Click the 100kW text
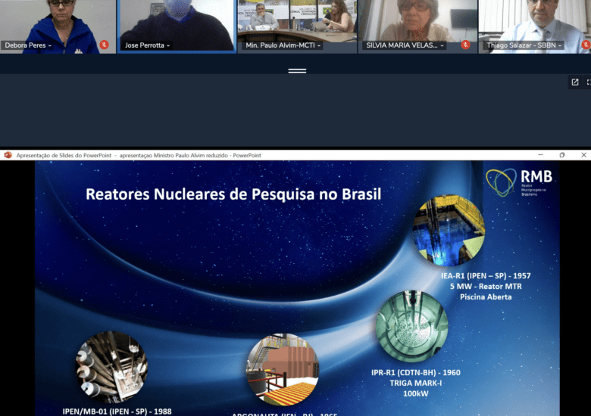 [x=416, y=393]
